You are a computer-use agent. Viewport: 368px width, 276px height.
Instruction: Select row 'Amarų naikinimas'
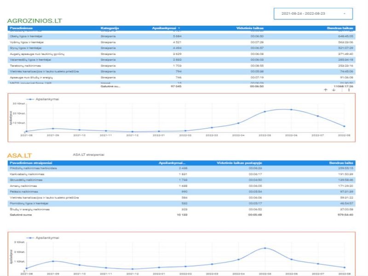click(181, 186)
